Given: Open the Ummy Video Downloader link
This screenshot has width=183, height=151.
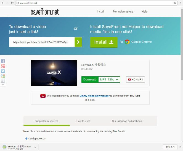Looking at the screenshot, I should tap(94, 96).
